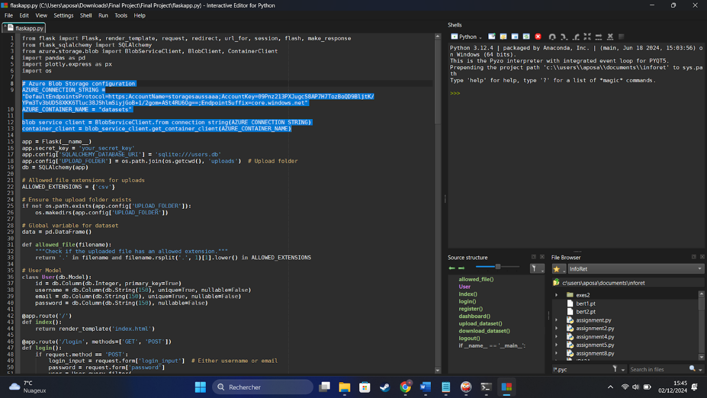Click the debug step over icon
The image size is (707, 398).
[x=552, y=37]
